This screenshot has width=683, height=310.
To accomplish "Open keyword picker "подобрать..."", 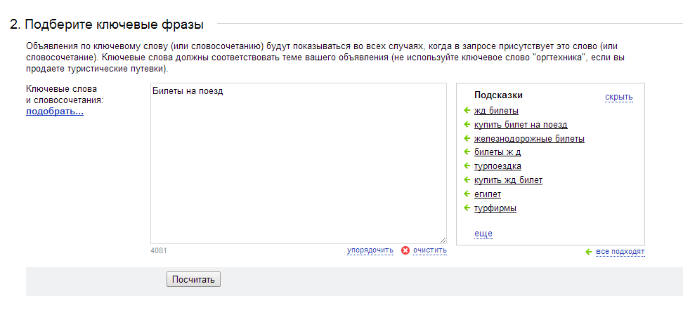I will [x=55, y=112].
